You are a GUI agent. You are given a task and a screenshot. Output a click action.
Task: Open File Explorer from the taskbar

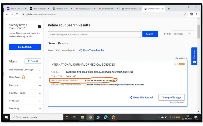[x=82, y=118]
